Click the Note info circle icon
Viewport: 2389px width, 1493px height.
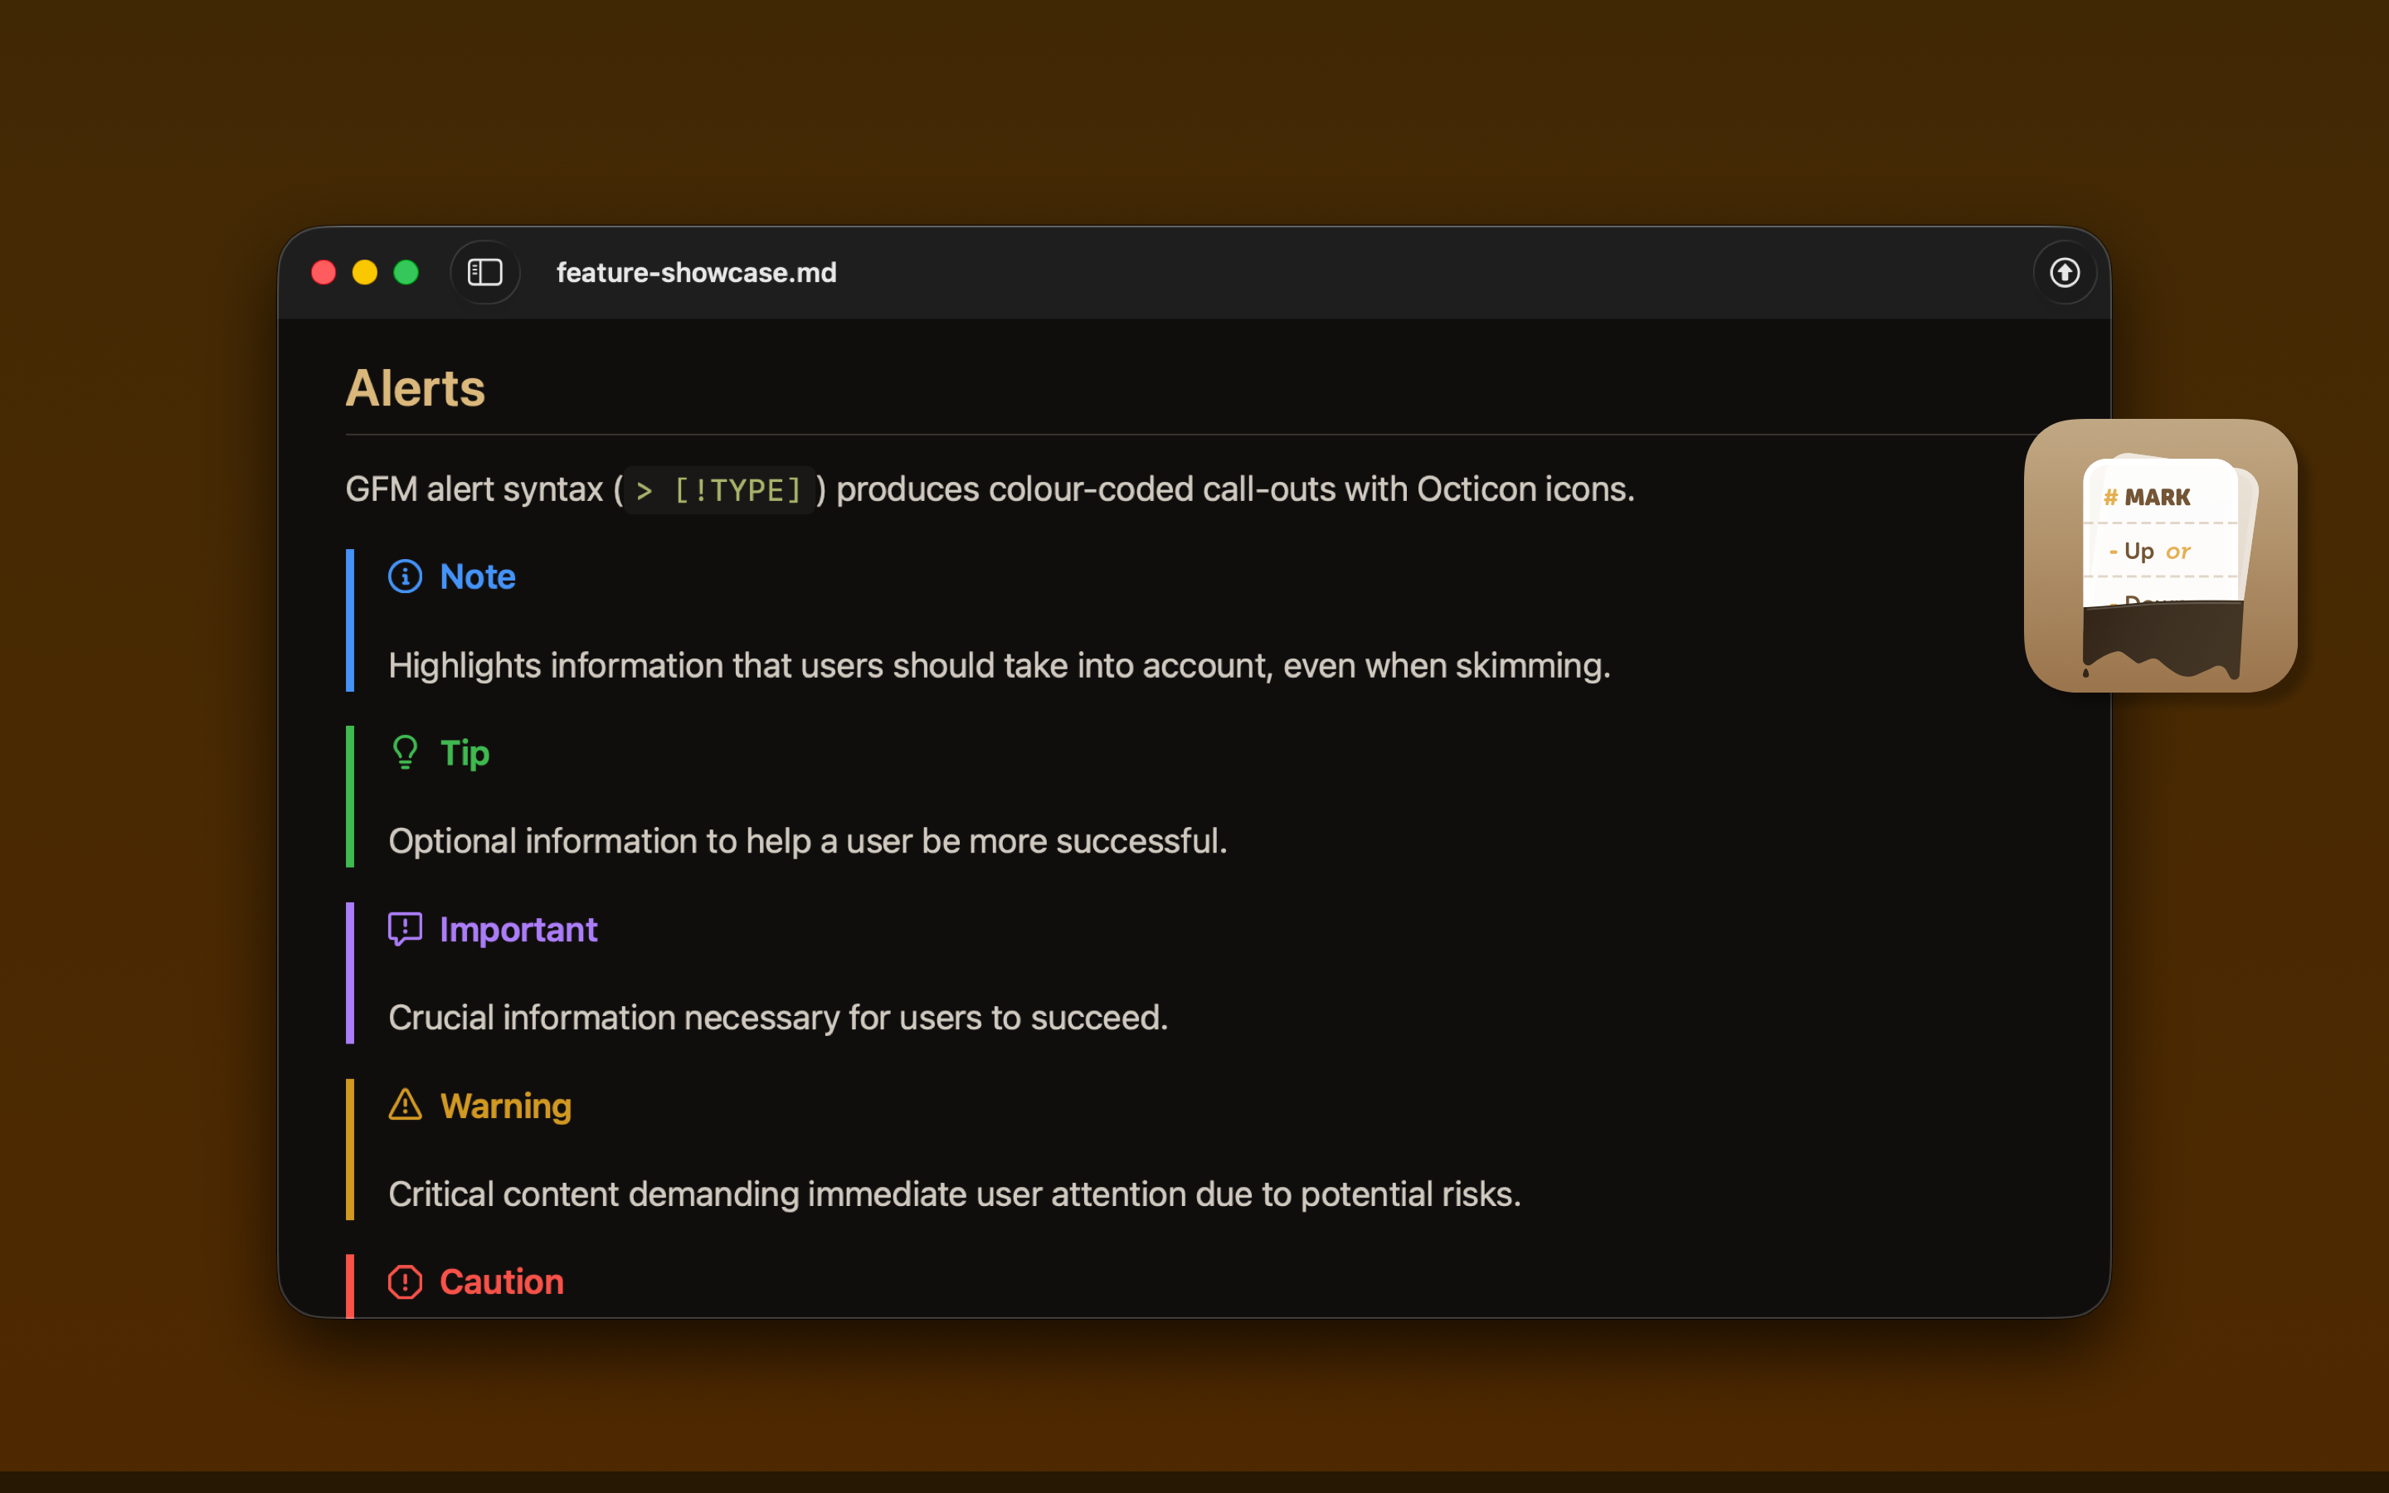click(x=405, y=576)
